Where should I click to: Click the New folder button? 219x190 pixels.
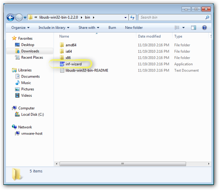134,28
